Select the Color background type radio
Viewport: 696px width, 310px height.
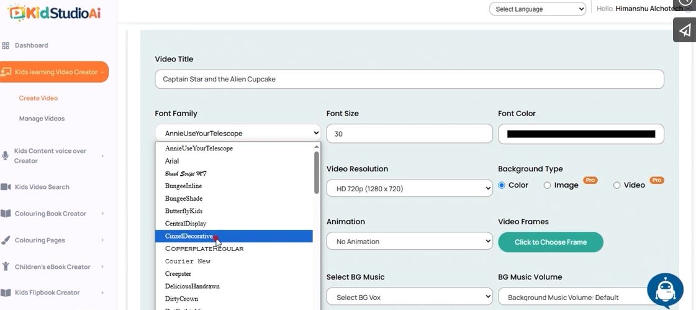[x=502, y=185]
